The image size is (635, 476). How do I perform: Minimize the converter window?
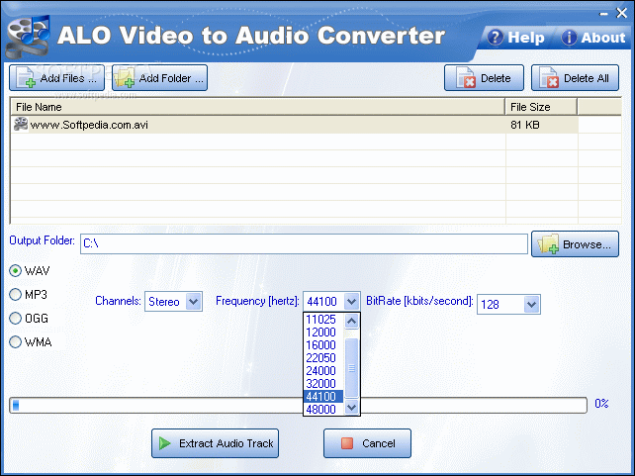pyautogui.click(x=603, y=14)
